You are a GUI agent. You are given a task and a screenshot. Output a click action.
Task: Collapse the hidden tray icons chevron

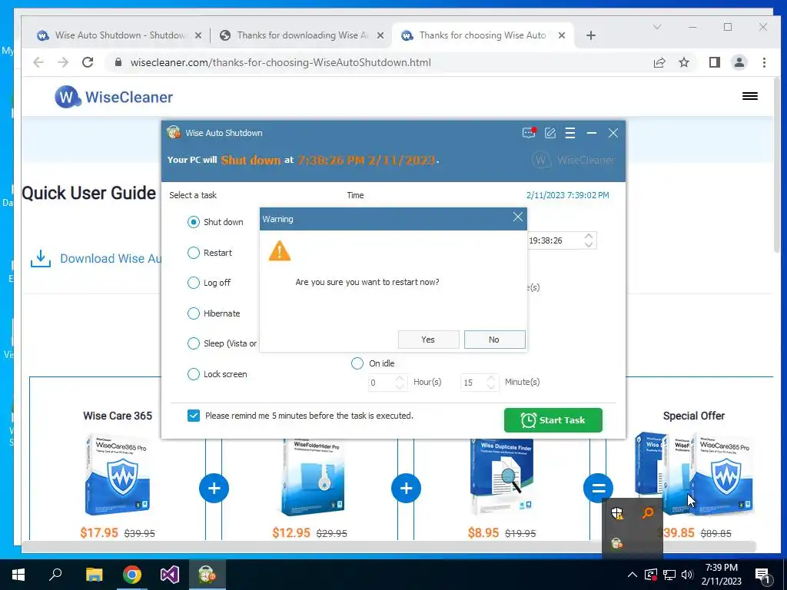point(632,575)
